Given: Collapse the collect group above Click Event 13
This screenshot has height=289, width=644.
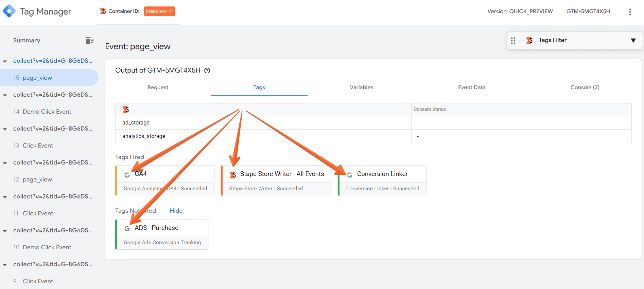Looking at the screenshot, I should pos(5,129).
